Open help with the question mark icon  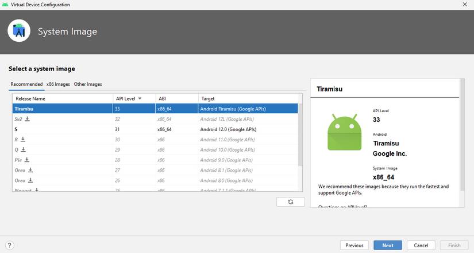(x=10, y=246)
